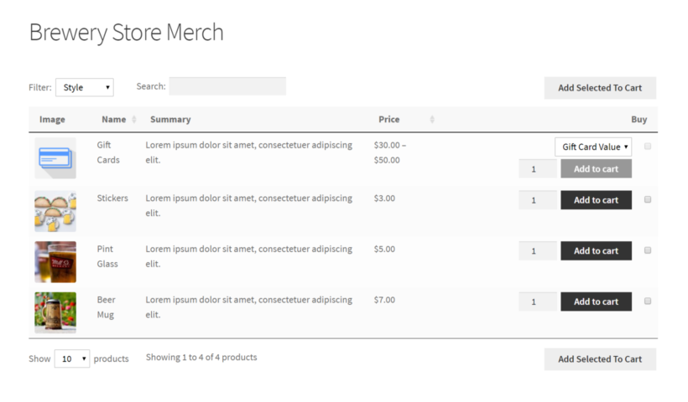Add Gift Cards to cart
The height and width of the screenshot is (402, 688).
(x=597, y=168)
